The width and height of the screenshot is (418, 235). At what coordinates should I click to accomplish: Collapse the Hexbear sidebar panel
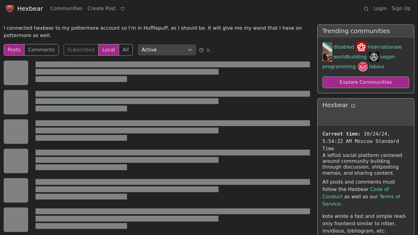[x=353, y=106]
